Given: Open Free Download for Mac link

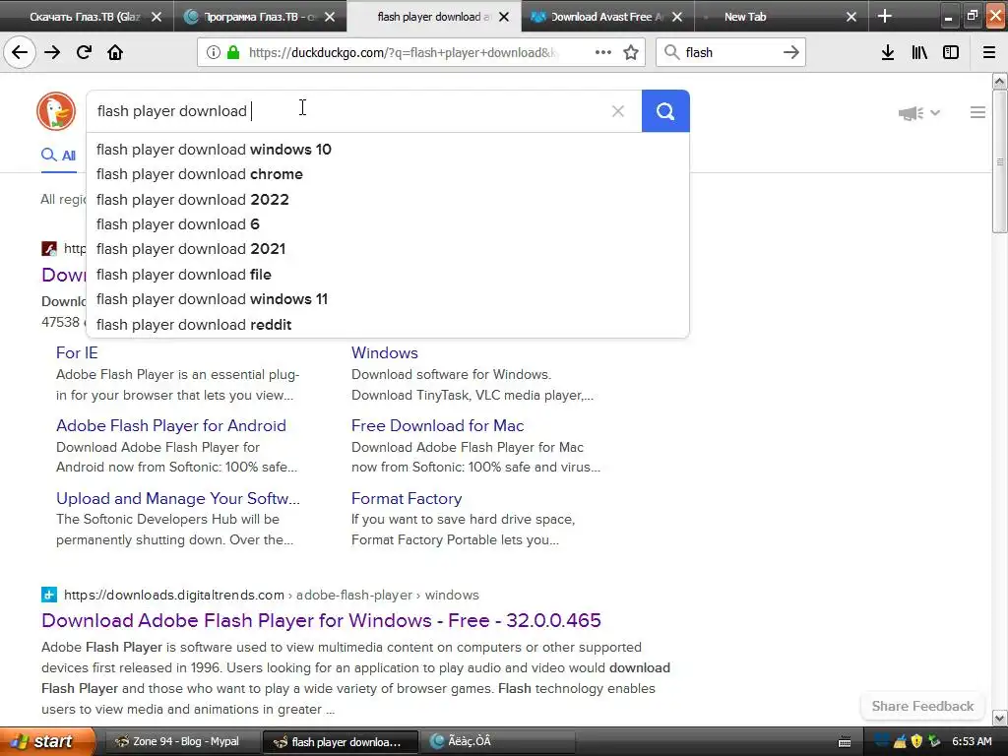Looking at the screenshot, I should pos(437,425).
